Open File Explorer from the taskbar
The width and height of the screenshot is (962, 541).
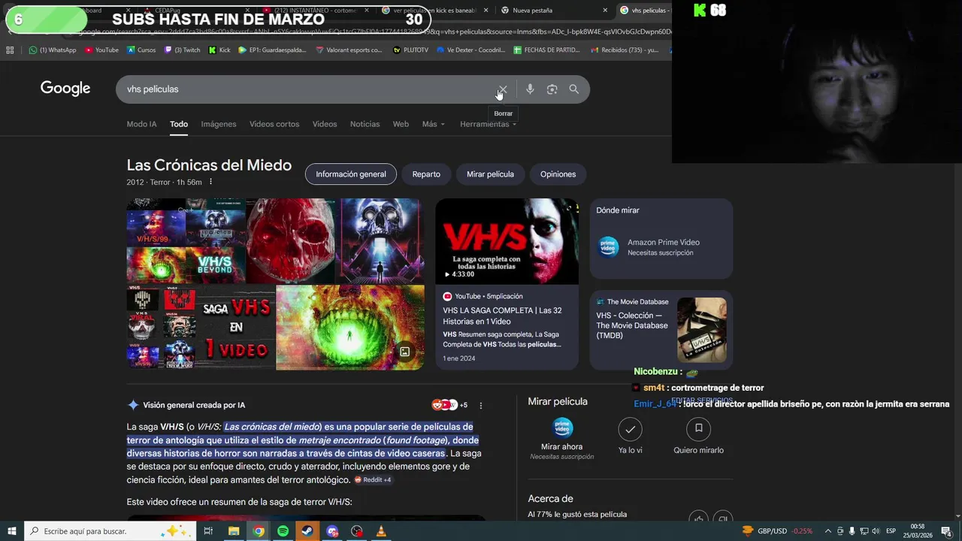(x=234, y=531)
